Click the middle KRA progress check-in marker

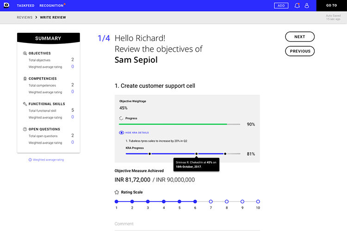pos(196,154)
